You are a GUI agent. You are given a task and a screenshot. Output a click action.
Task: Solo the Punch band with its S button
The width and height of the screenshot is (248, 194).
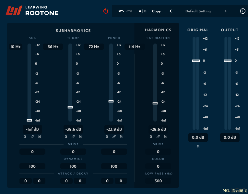pos(107,136)
